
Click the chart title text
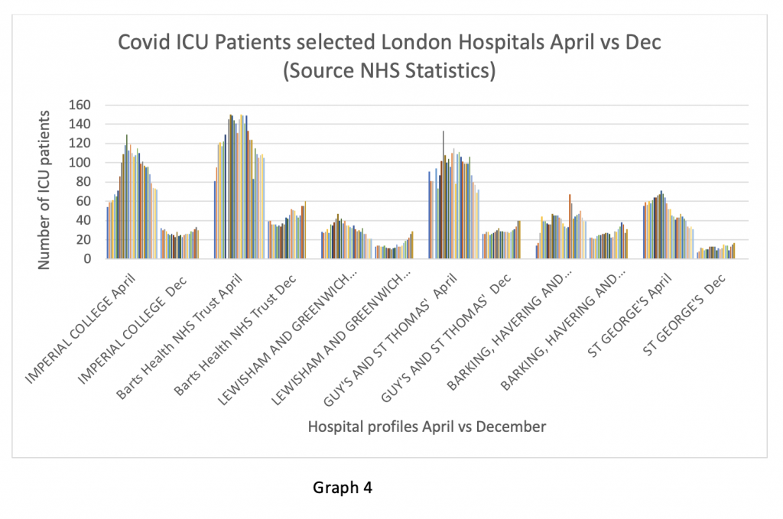tap(389, 43)
